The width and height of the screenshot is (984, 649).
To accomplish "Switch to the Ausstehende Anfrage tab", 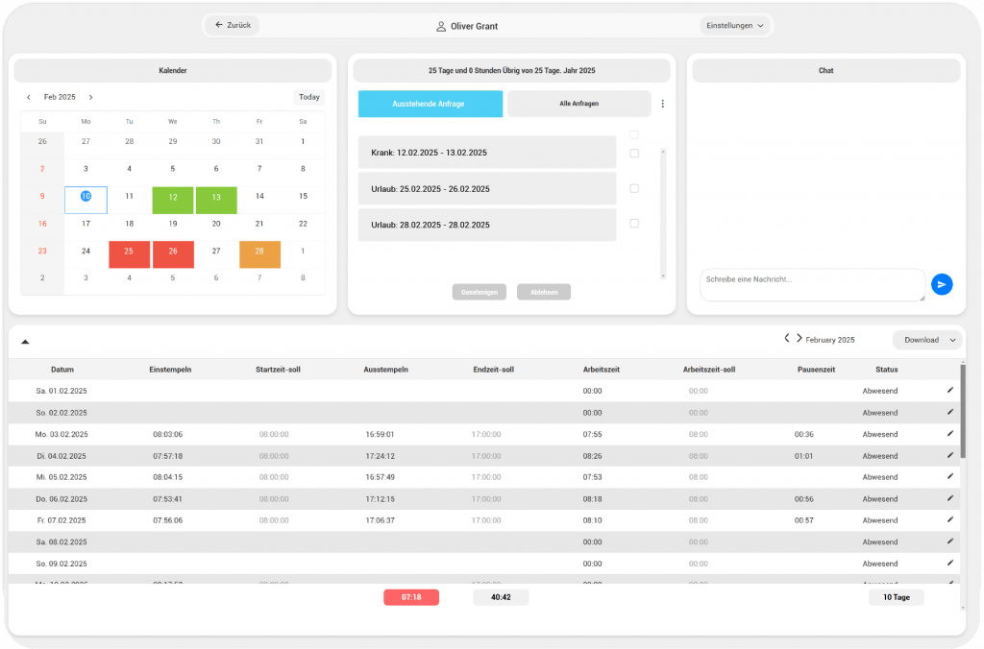I will [x=430, y=104].
